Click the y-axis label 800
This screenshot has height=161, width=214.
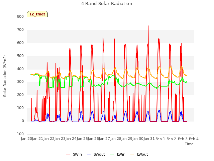(20, 16)
